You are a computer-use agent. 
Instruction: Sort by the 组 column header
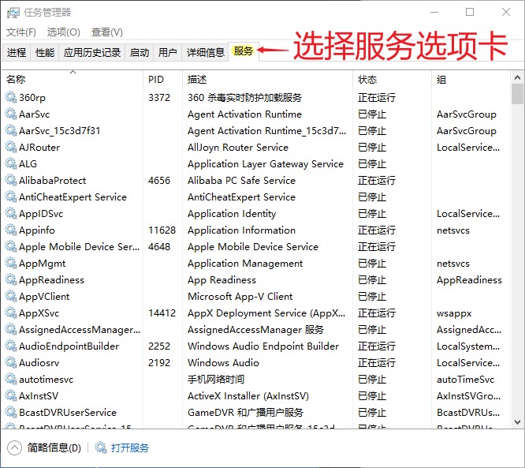[x=471, y=80]
